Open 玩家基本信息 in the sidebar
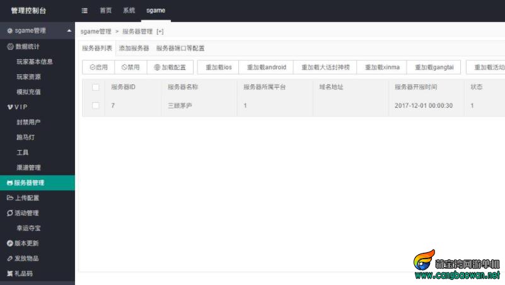Viewport: 505px width, 285px height. 35,62
